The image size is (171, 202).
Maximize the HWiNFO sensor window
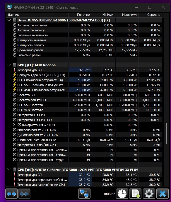(x=150, y=7)
